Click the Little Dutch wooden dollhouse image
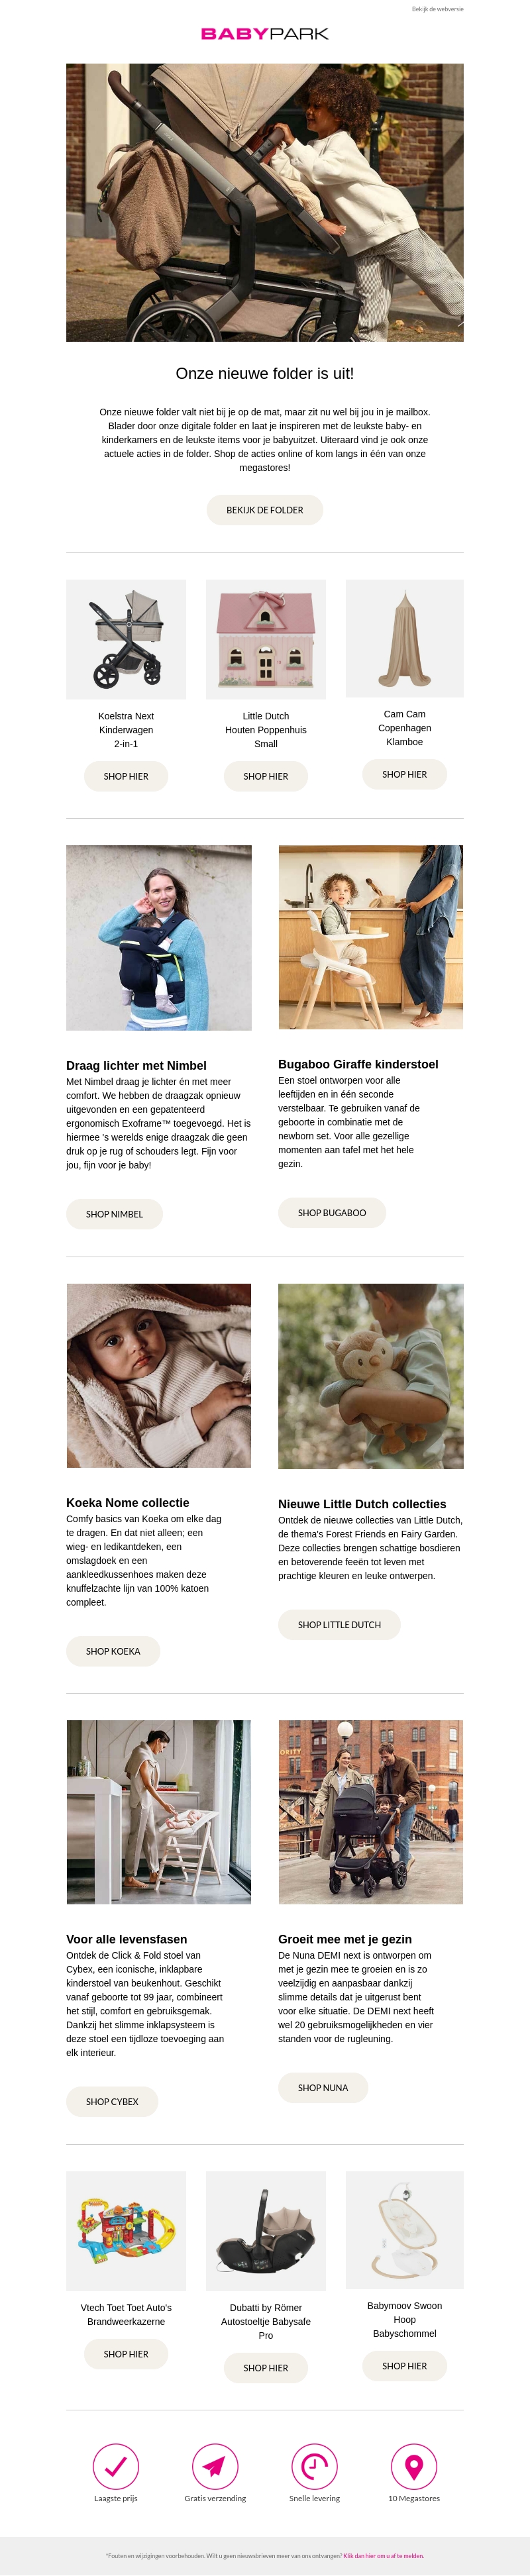This screenshot has width=530, height=2576. 266,639
